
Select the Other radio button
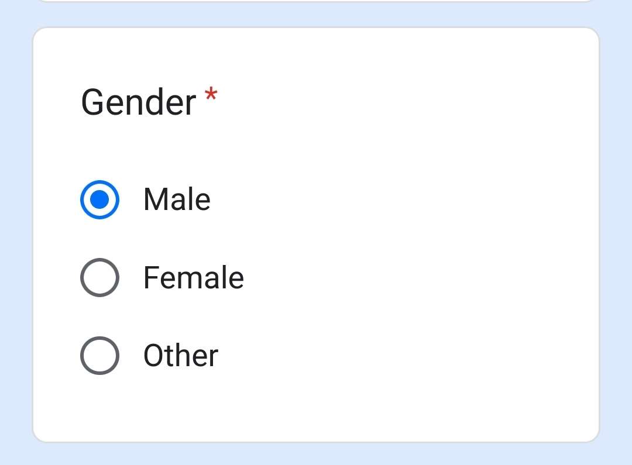coord(99,355)
